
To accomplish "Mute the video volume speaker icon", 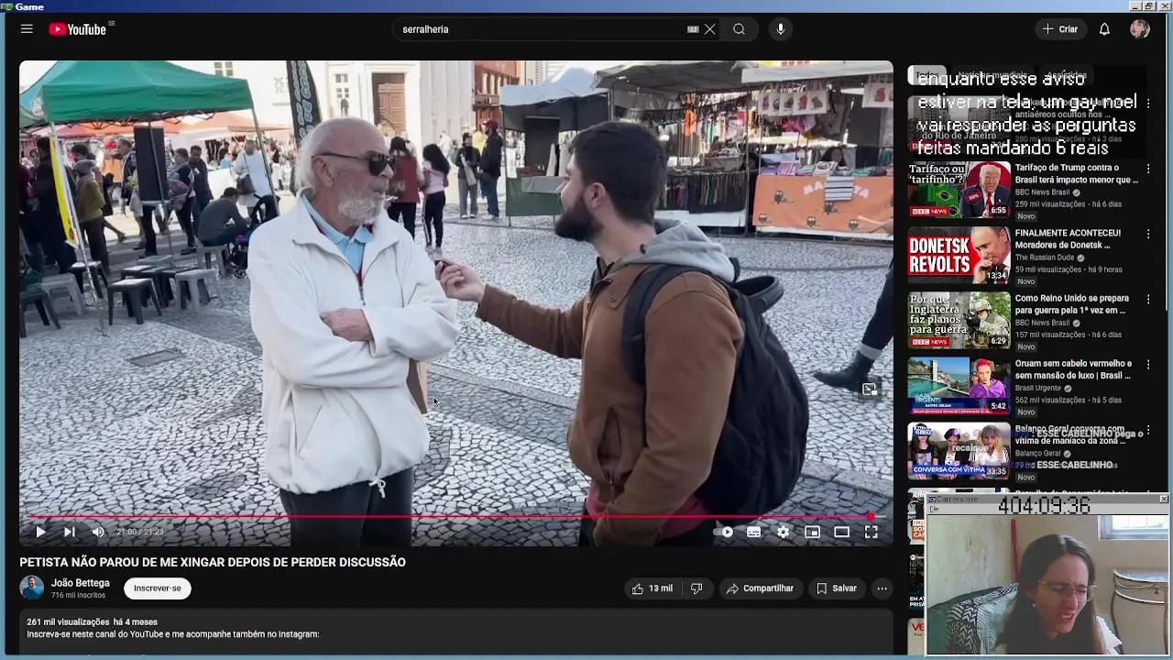I will click(98, 532).
